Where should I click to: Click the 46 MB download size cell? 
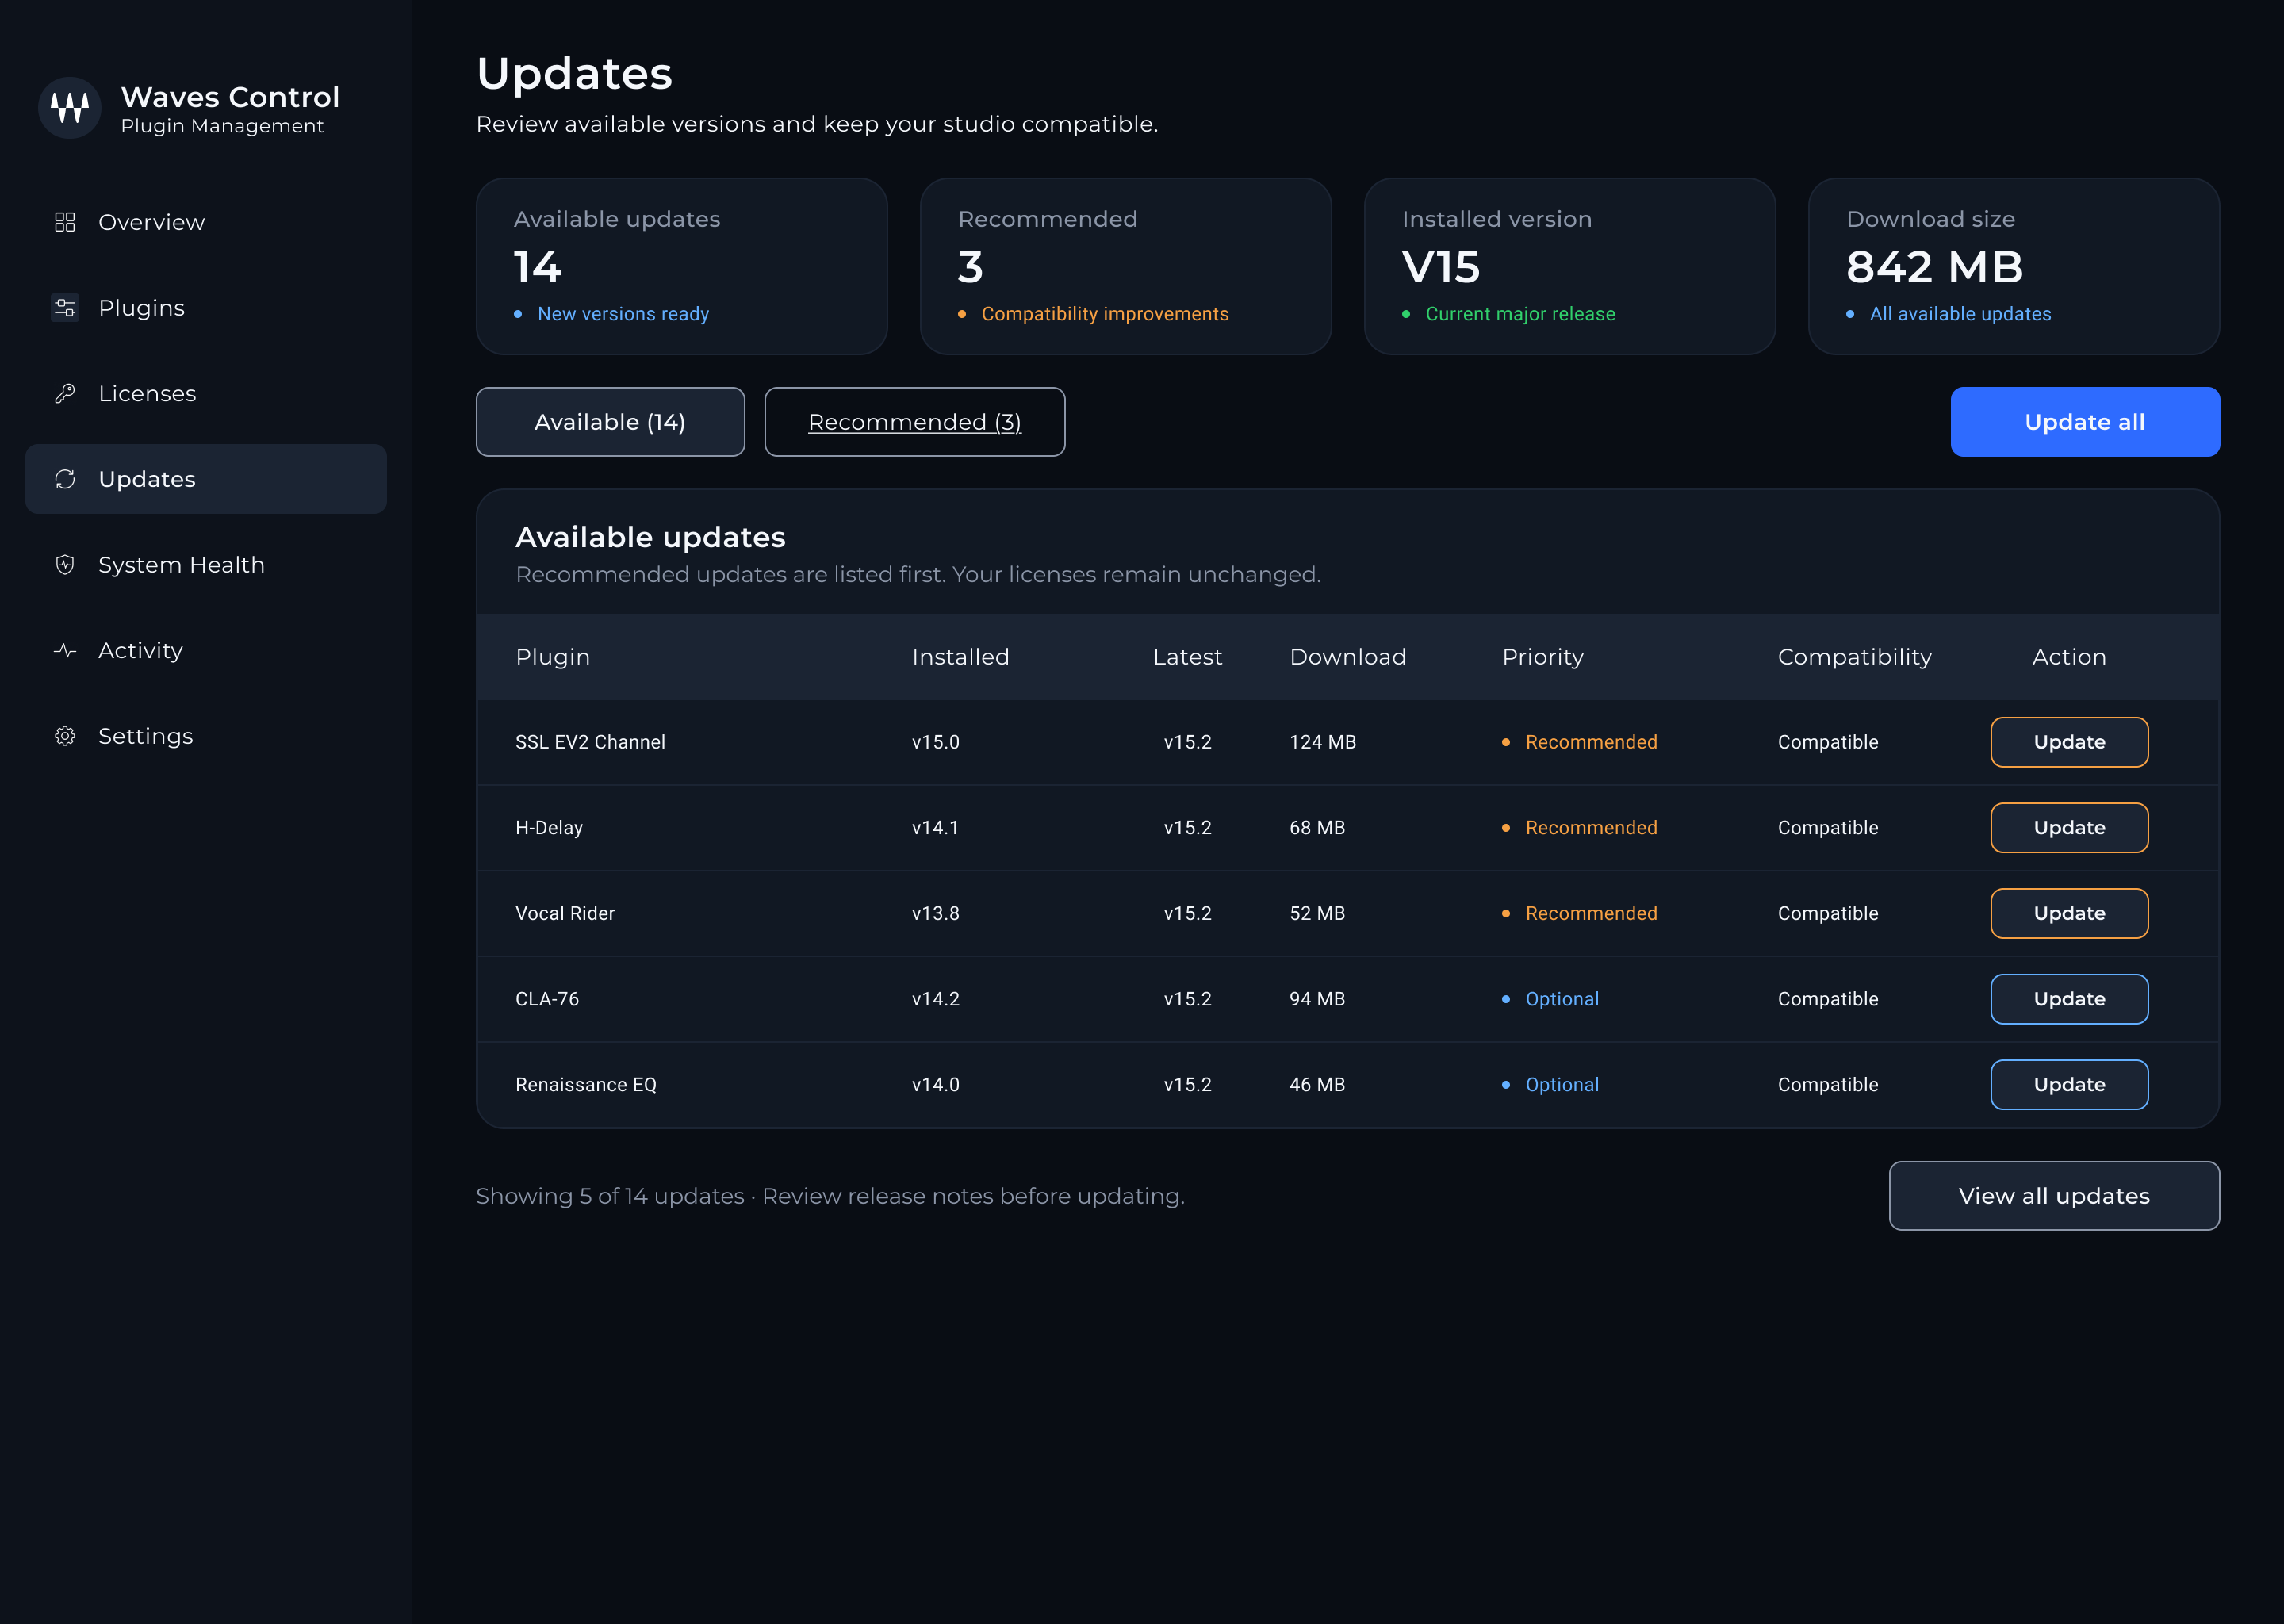1317,1085
